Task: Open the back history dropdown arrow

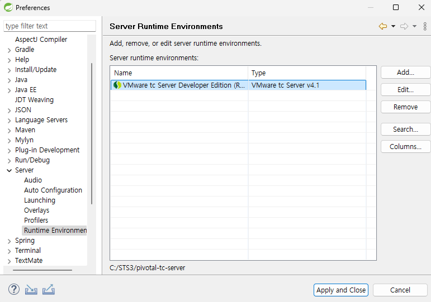Action: (393, 26)
